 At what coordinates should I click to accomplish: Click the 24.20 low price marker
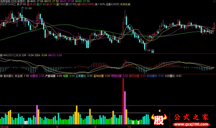point(151,50)
